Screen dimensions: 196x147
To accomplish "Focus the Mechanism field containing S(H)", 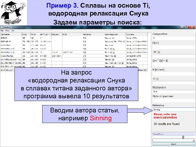I will (x=174, y=92).
